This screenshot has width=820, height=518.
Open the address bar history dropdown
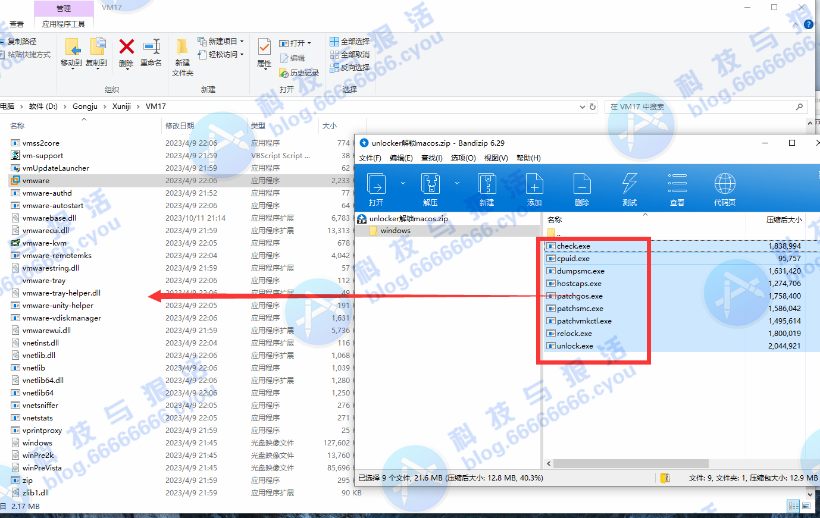pyautogui.click(x=582, y=107)
